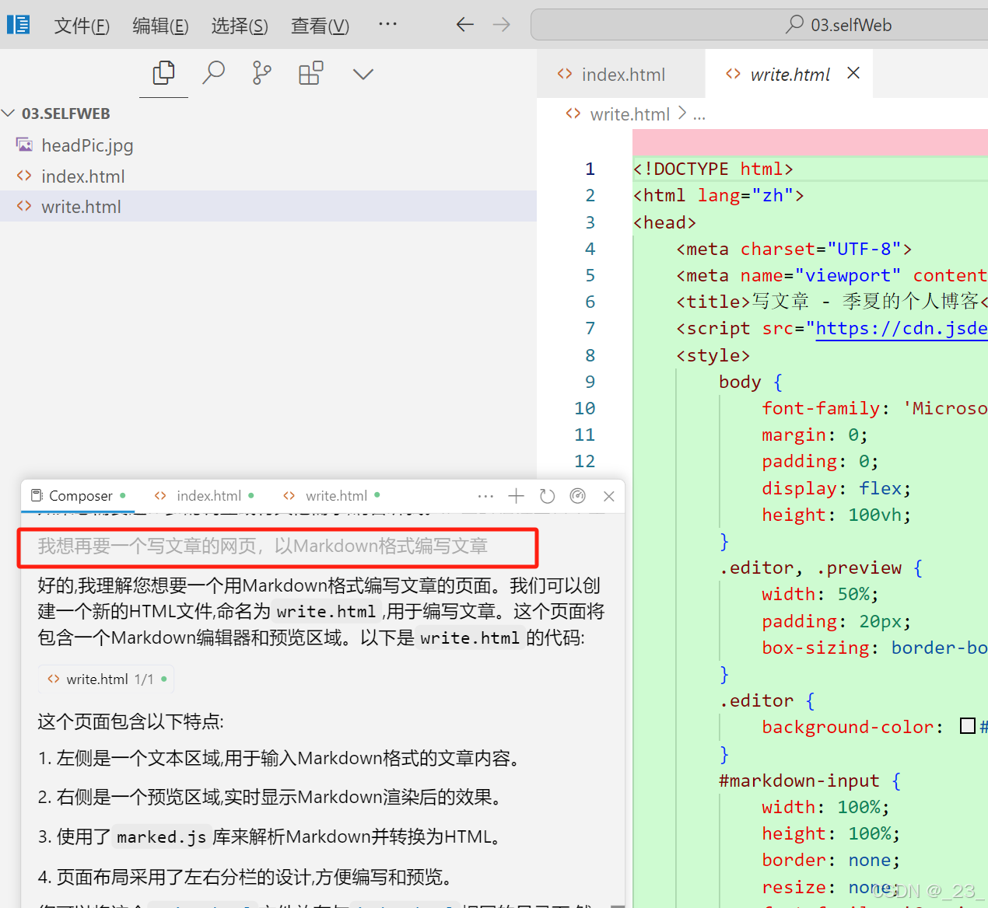
Task: Open the Explorer files view icon
Action: click(x=163, y=74)
